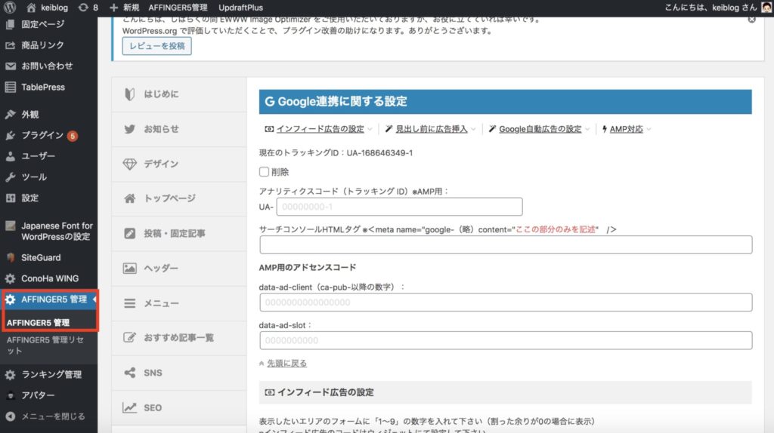The width and height of the screenshot is (774, 433).
Task: Click the AFFINGER5 管理 gear icon
Action: [11, 299]
